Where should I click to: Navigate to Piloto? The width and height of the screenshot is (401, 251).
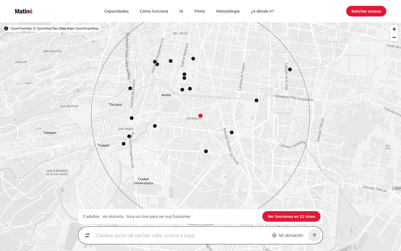(200, 11)
